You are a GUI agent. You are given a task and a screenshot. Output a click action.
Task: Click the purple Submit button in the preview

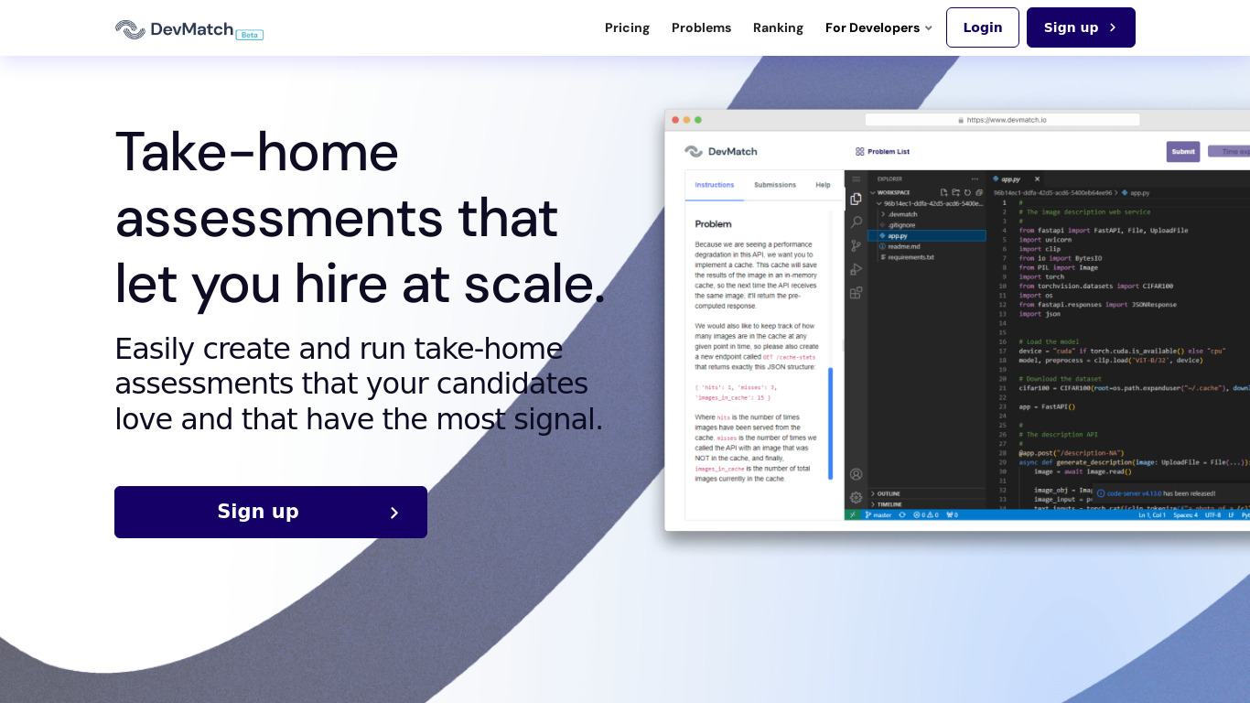coord(1183,152)
